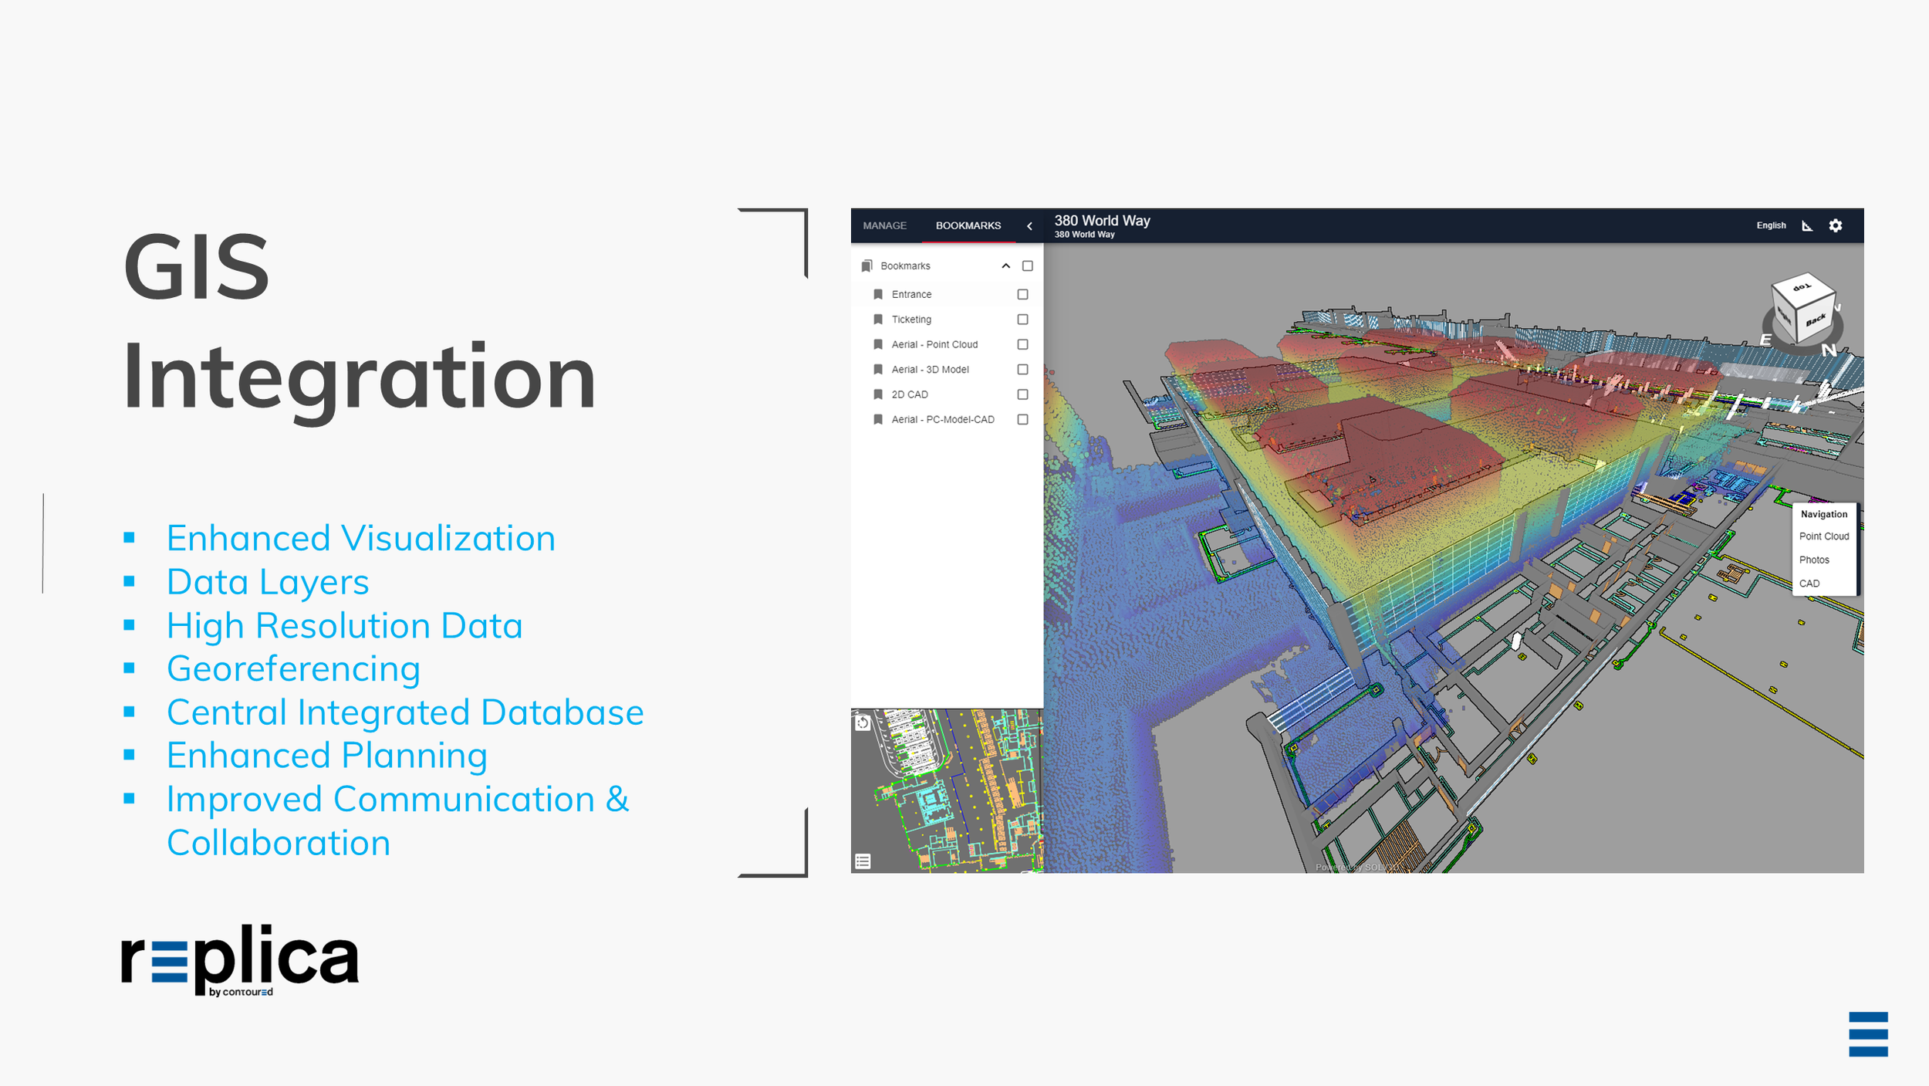
Task: Check the Entrance bookmark checkbox
Action: pos(1022,294)
